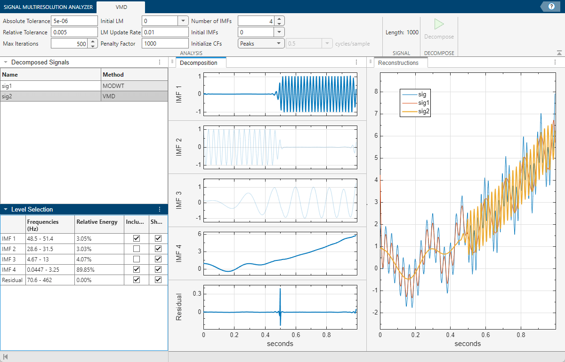
Task: Click the Penalty Factor input field
Action: tap(165, 44)
